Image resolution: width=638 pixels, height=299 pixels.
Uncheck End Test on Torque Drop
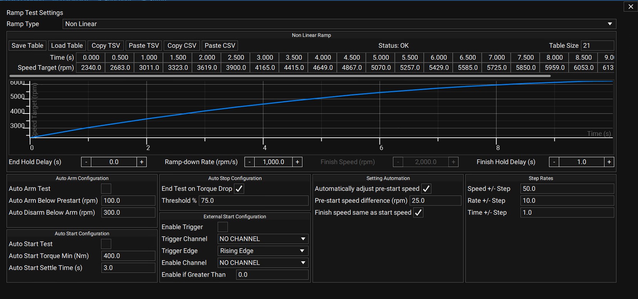239,189
